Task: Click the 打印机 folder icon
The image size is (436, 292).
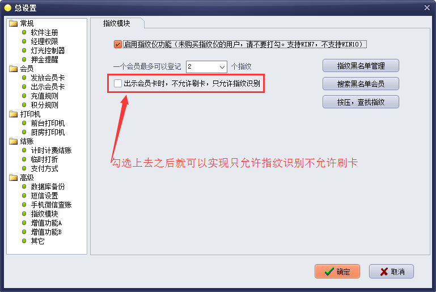Action: (13, 114)
